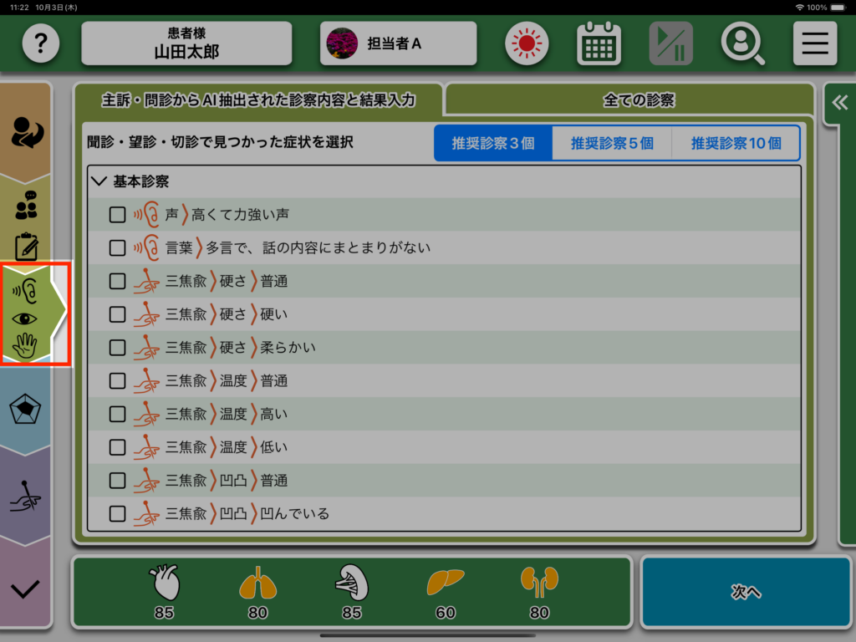
Task: Select the 推奨診察5個 segment
Action: (612, 143)
